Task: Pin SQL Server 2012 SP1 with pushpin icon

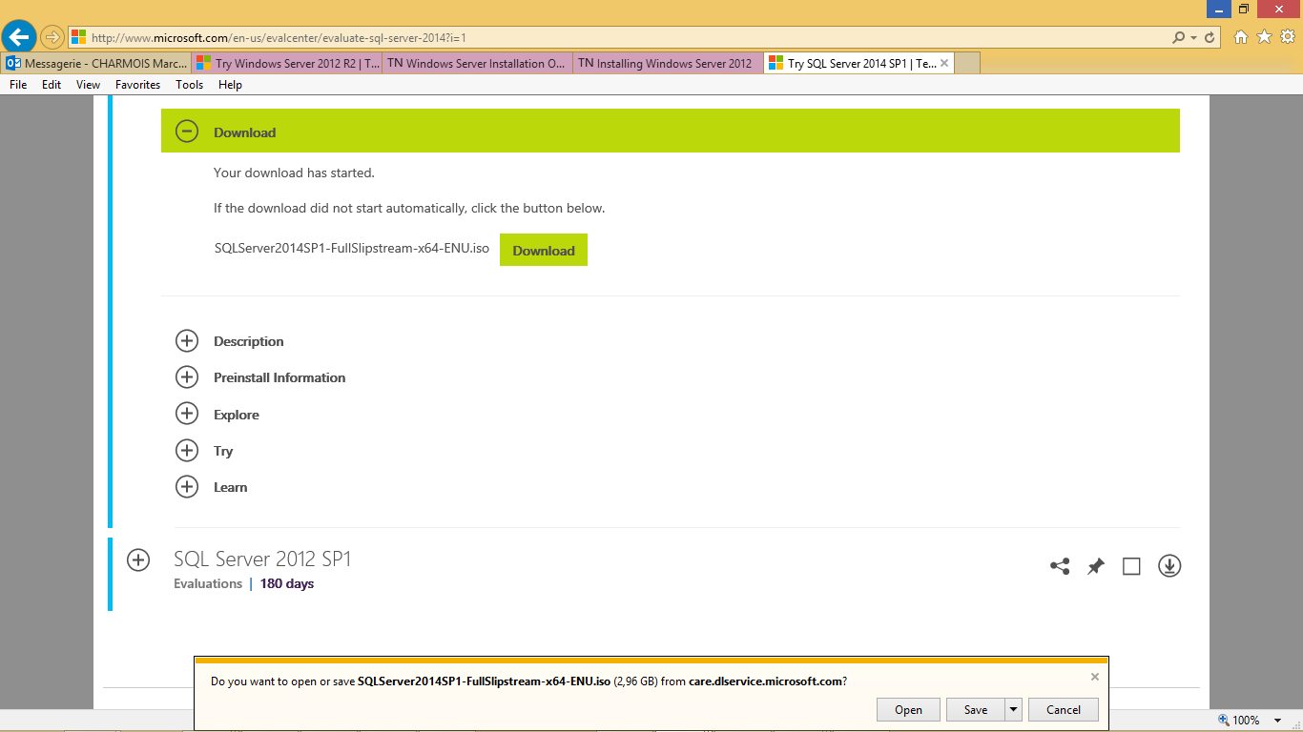Action: click(1096, 566)
